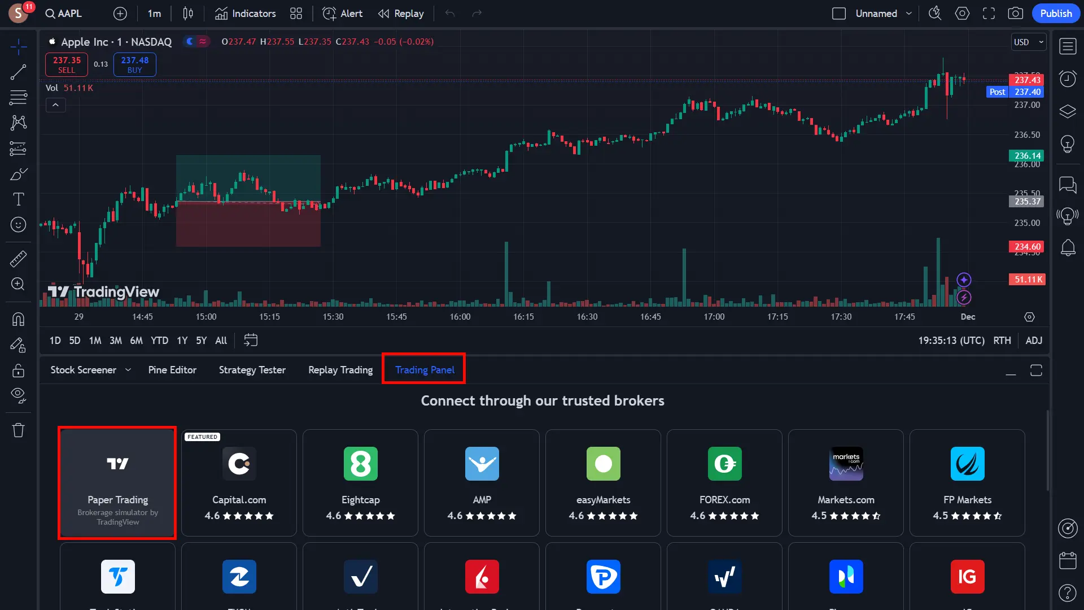
Task: Open the 19:35:13 (UTC) timezone menu
Action: (x=951, y=341)
